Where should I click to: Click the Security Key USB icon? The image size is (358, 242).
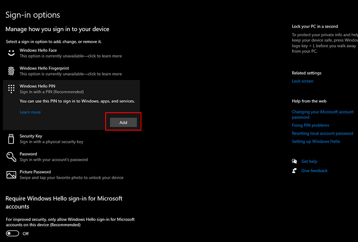[x=11, y=139]
